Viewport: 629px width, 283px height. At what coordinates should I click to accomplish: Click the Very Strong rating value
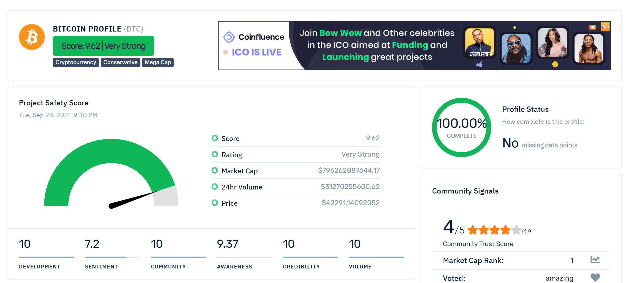(x=361, y=154)
